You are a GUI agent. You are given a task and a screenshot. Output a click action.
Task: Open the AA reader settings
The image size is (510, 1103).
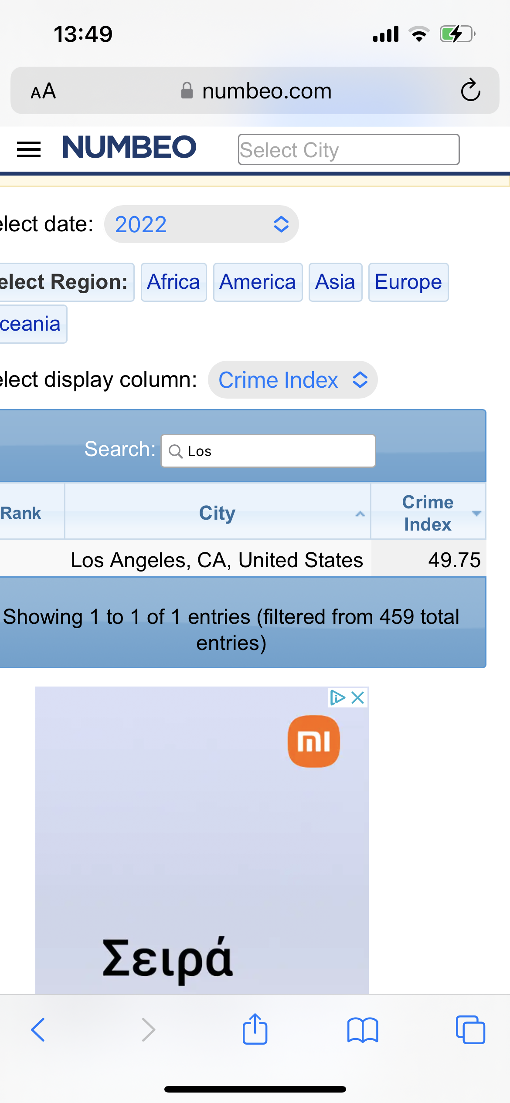[43, 91]
